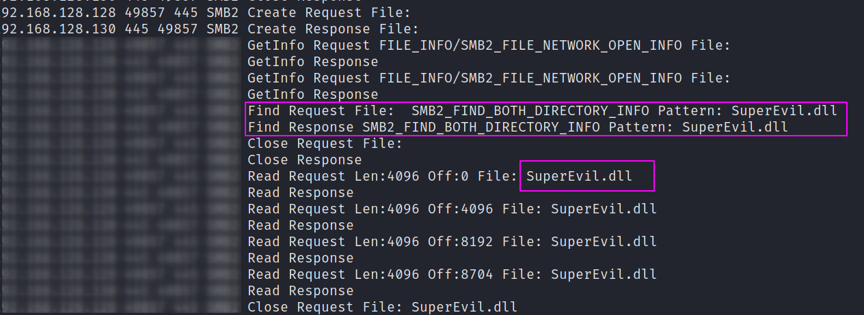Click the Read Request Off:0 line
The image size is (864, 315).
click(440, 177)
